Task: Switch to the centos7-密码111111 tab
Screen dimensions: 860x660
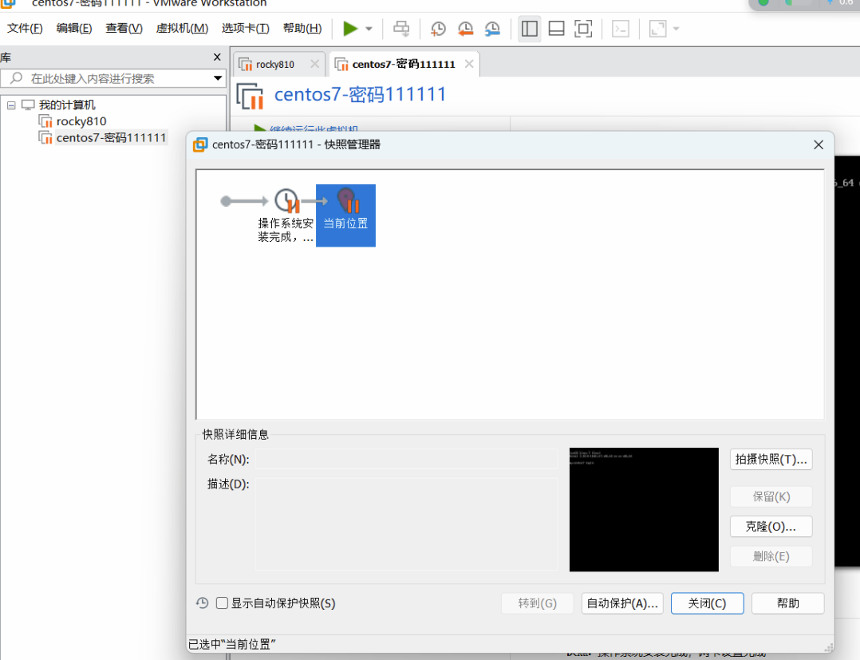Action: point(403,64)
